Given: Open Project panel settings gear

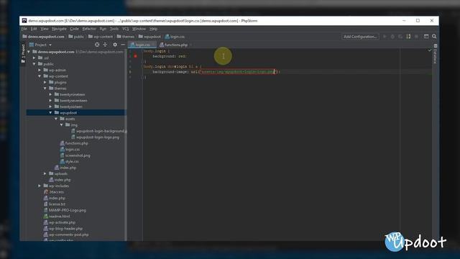Looking at the screenshot, I should click(115, 45).
